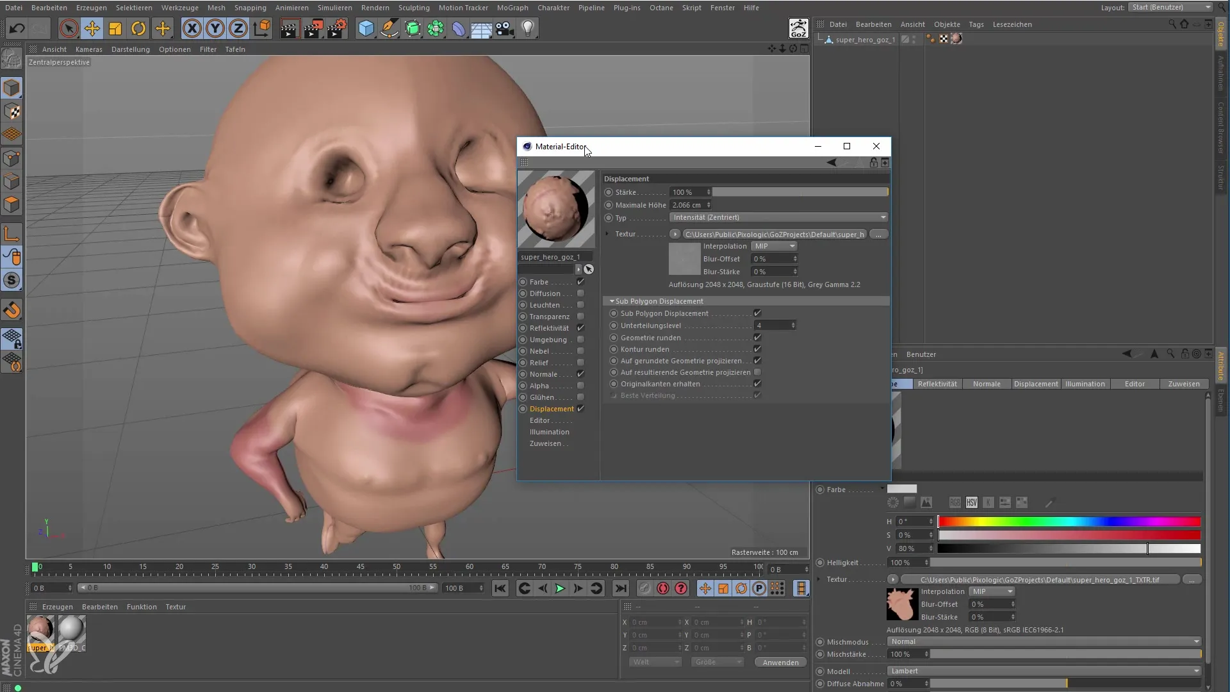This screenshot has width=1230, height=692.
Task: Open viewport Kameras menu
Action: tap(88, 49)
